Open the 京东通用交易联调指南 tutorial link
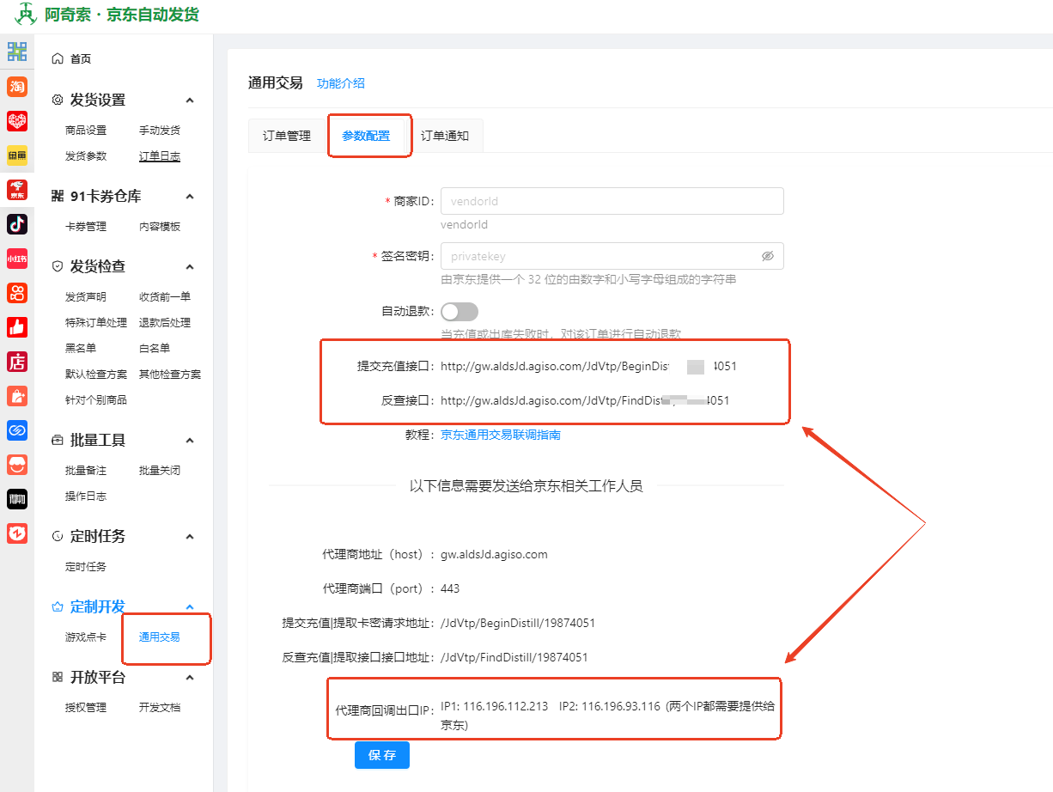Viewport: 1053px width, 792px height. [x=501, y=435]
